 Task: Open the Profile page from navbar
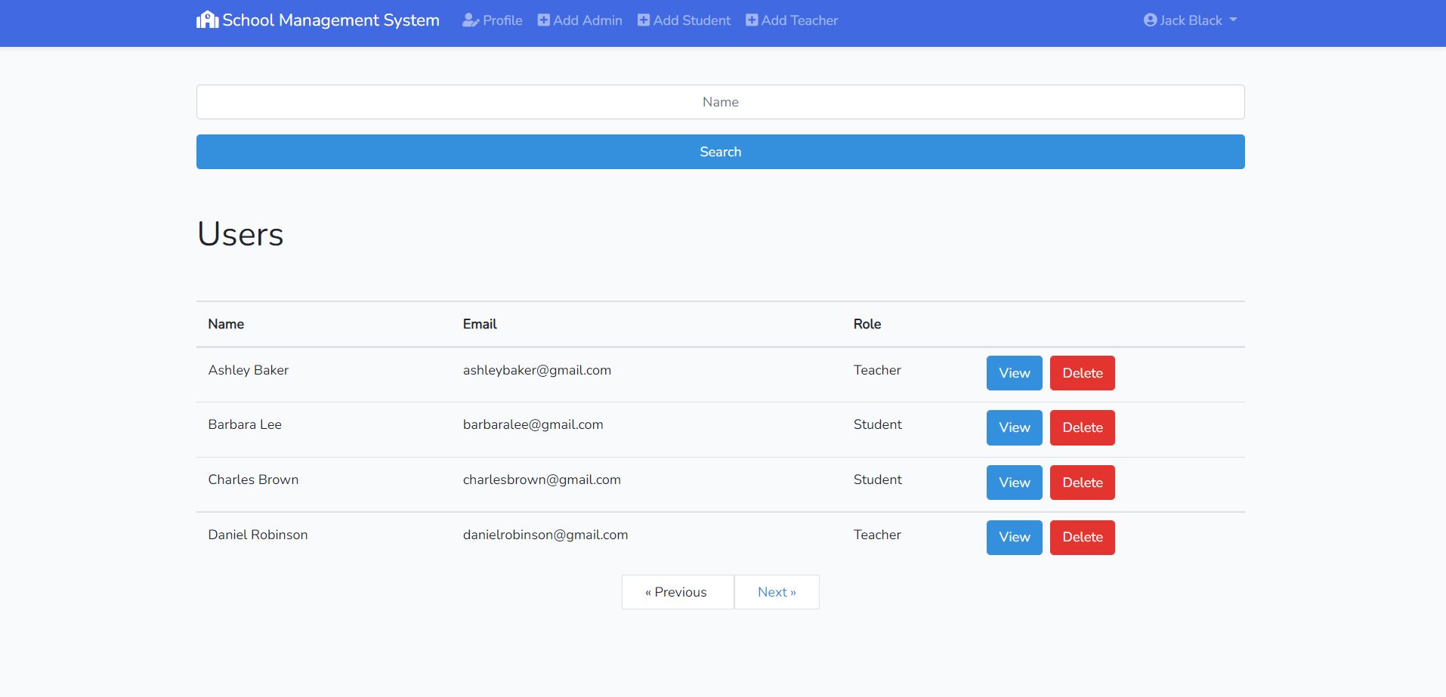501,20
